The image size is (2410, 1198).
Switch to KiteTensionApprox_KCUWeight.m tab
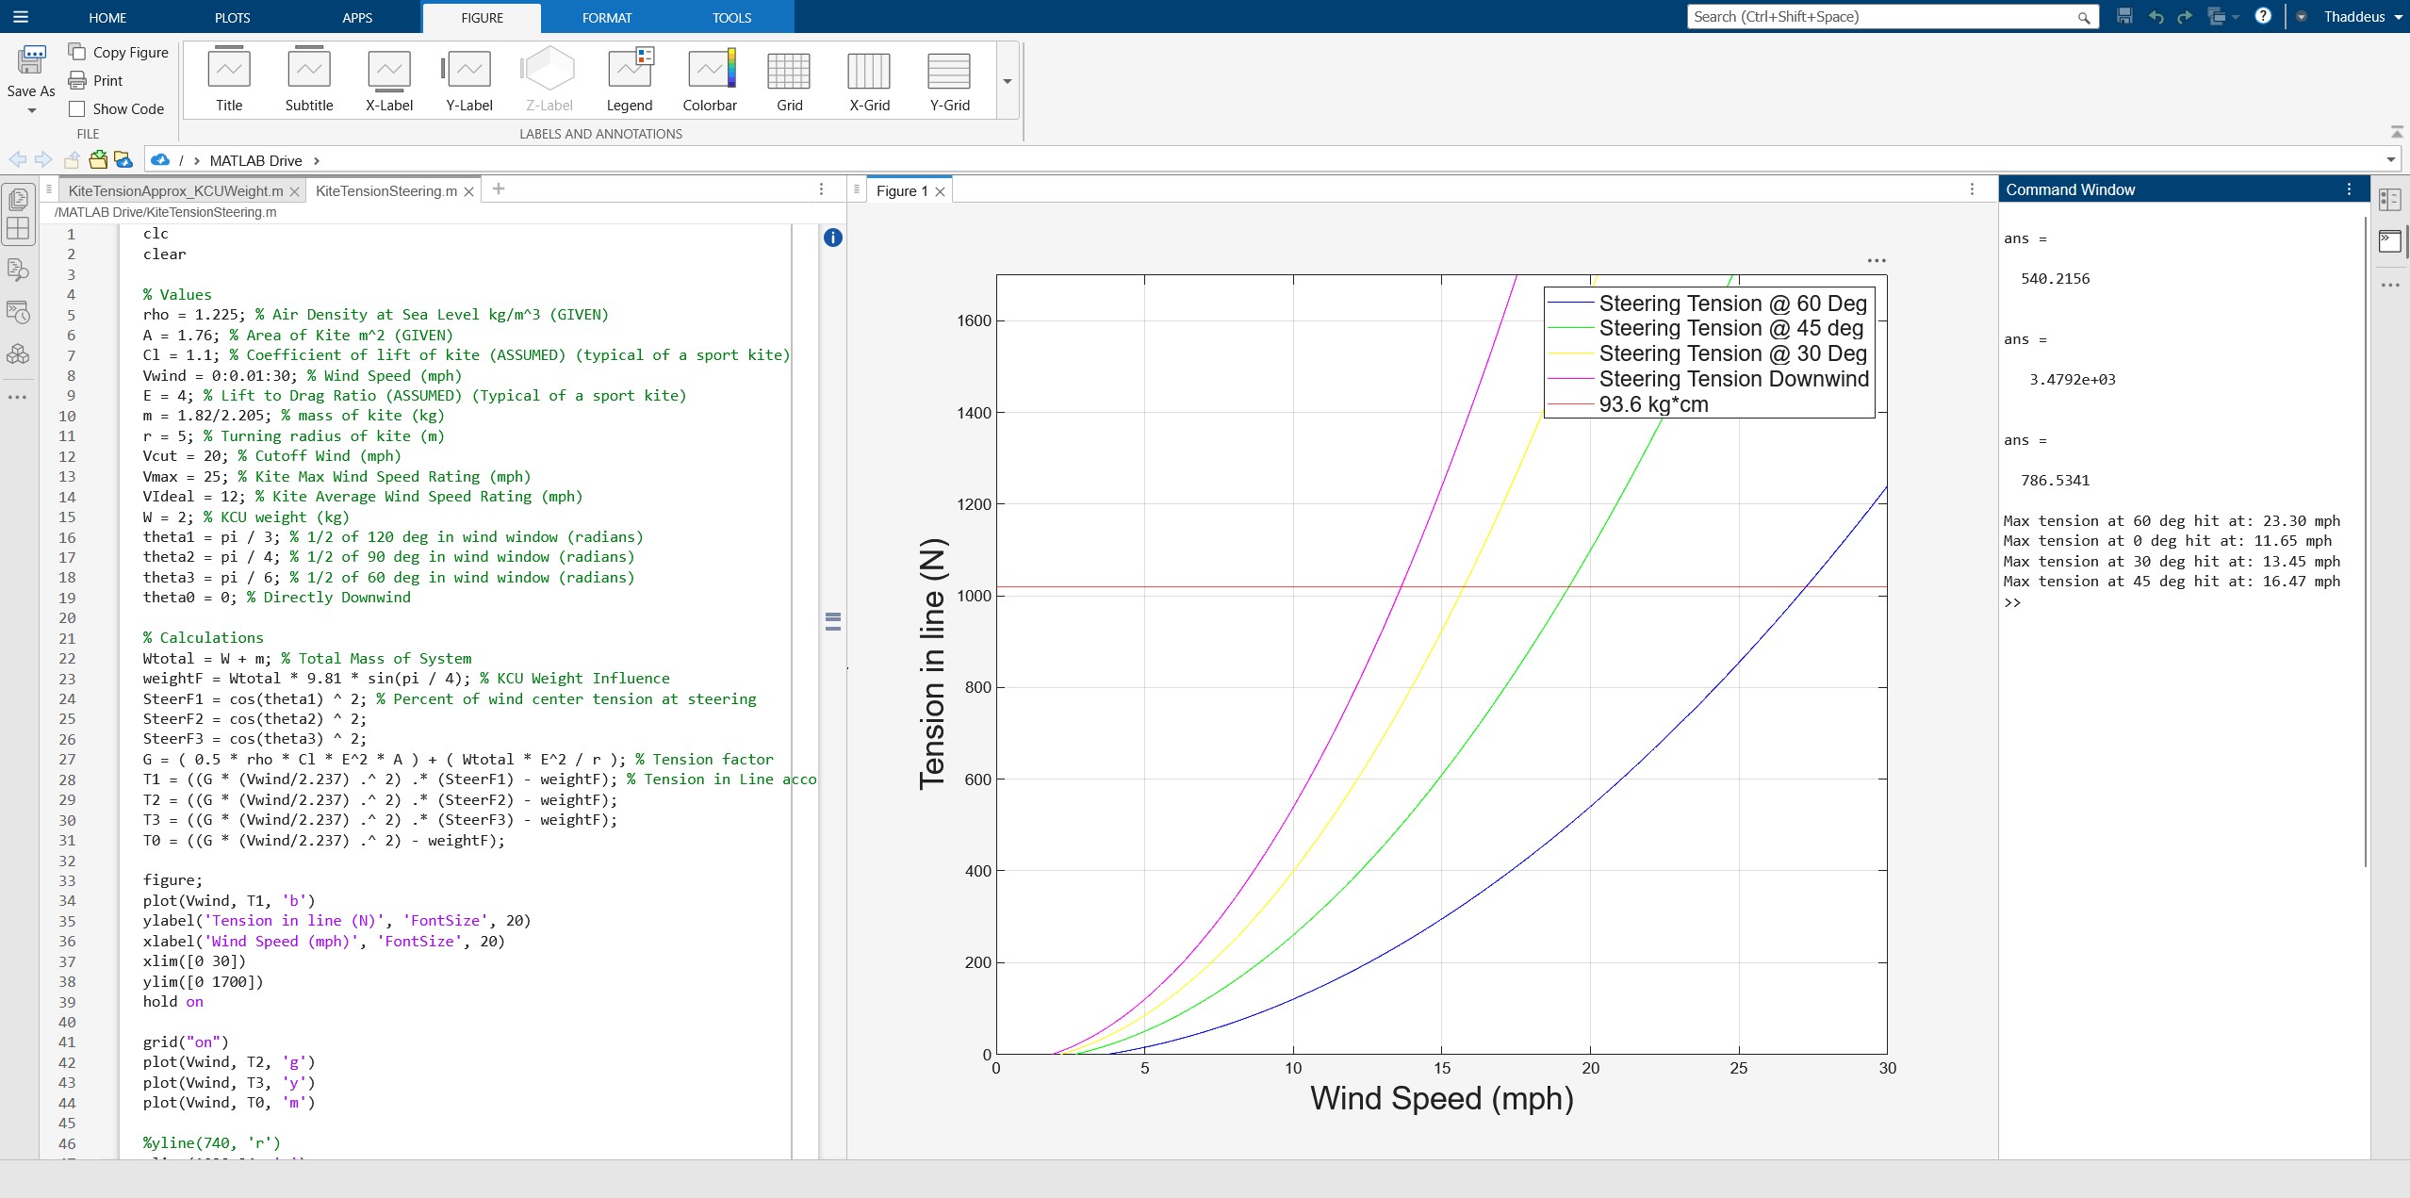pyautogui.click(x=175, y=190)
